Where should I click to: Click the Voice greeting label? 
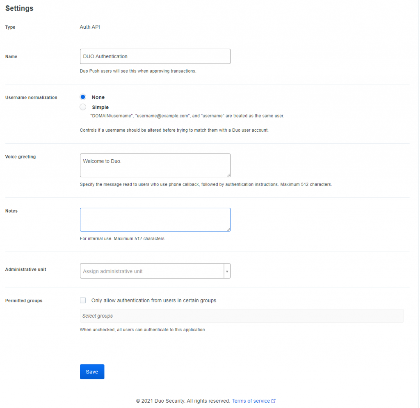point(21,156)
